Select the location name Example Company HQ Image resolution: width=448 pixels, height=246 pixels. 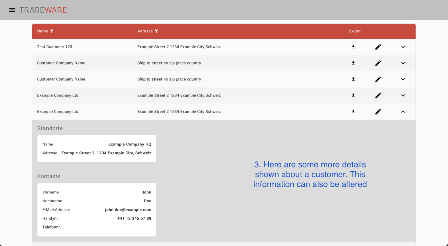point(130,144)
